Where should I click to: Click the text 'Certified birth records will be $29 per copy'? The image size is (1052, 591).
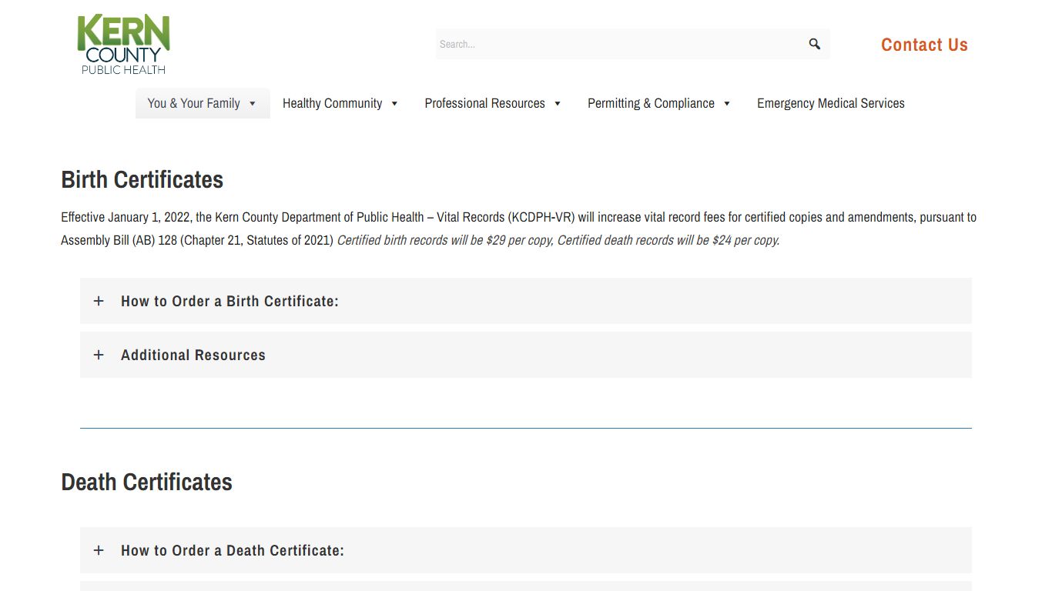(444, 240)
